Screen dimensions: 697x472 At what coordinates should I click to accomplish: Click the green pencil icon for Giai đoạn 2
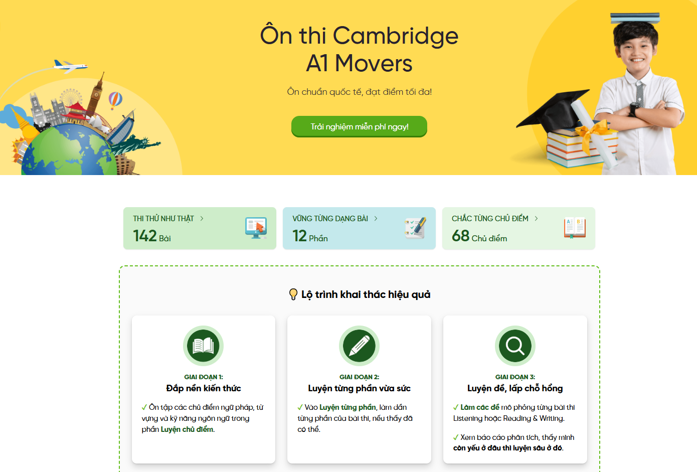click(x=359, y=346)
